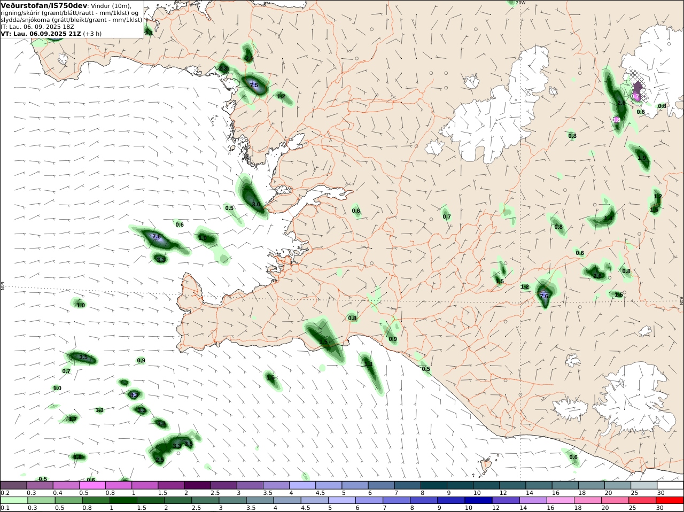This screenshot has width=684, height=512.
Task: Click the bright red swatch ending lower legend
Action: click(x=670, y=501)
